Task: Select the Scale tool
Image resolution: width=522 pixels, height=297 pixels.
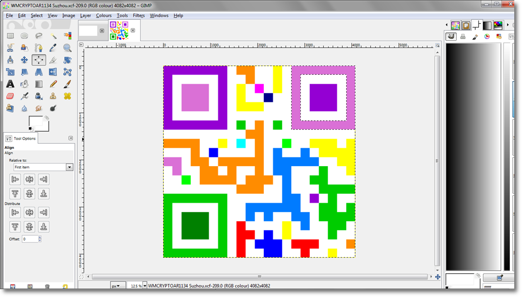Action: click(x=10, y=72)
